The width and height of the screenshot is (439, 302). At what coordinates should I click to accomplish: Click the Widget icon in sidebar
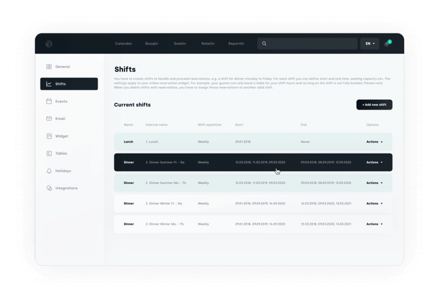(49, 136)
